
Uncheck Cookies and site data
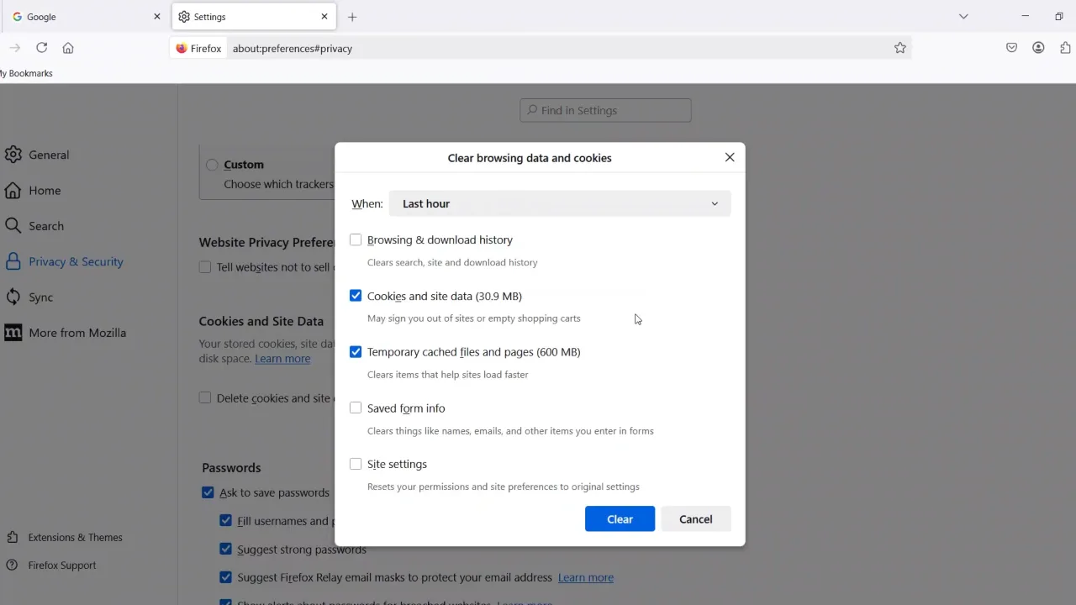[x=356, y=295]
